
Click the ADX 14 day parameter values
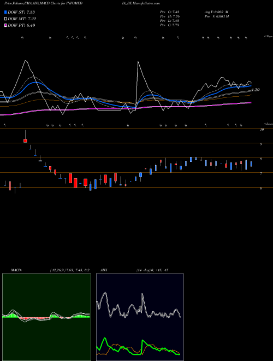tap(152, 270)
